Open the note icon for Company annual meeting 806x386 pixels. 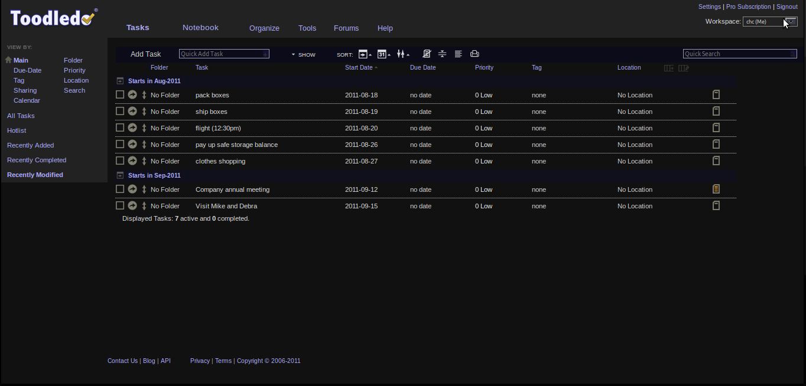click(716, 189)
